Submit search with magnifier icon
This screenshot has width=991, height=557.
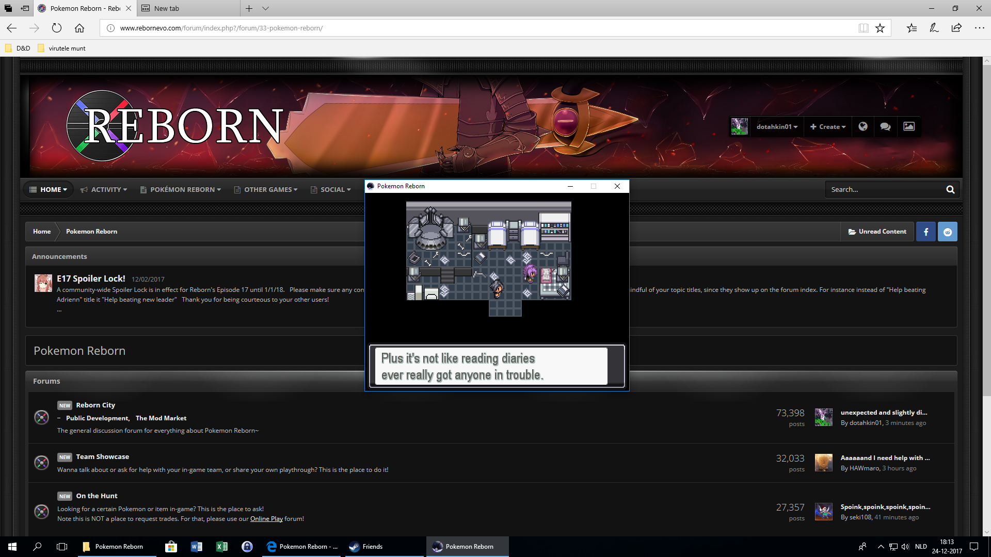pyautogui.click(x=950, y=189)
